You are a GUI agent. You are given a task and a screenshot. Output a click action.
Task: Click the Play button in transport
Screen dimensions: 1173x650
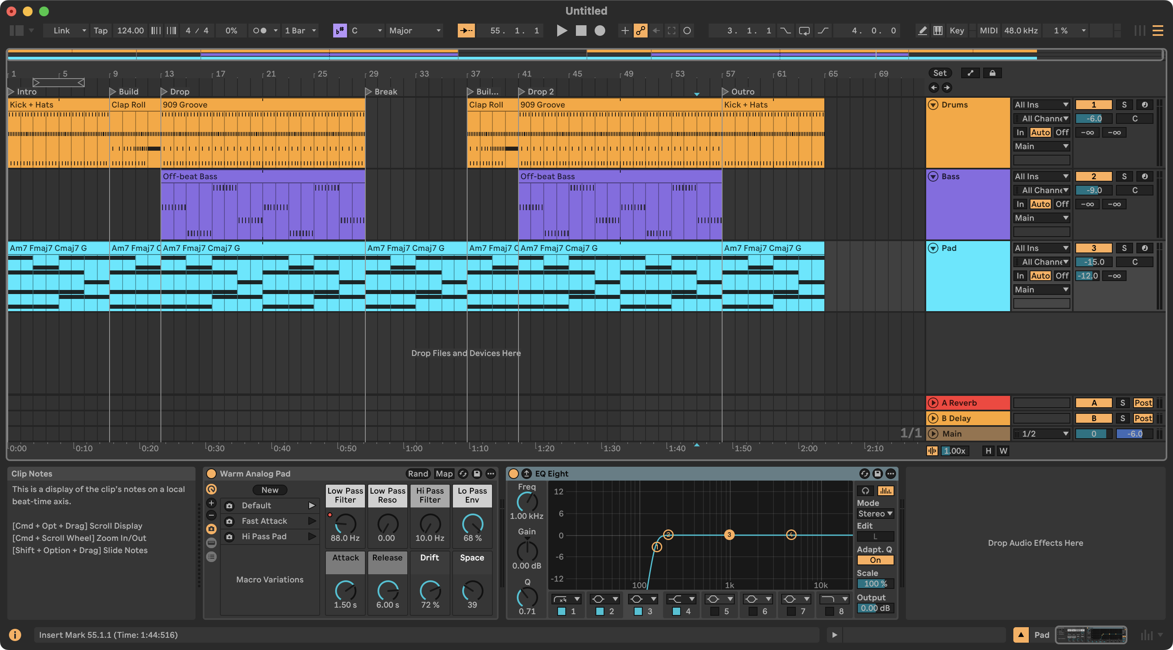pyautogui.click(x=562, y=31)
